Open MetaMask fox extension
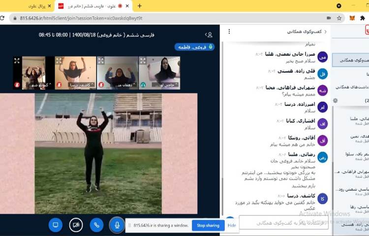Viewport: 369px width, 236px height. coord(352,18)
